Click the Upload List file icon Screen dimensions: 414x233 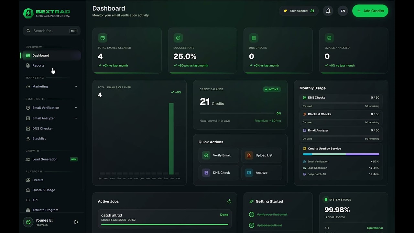249,155
